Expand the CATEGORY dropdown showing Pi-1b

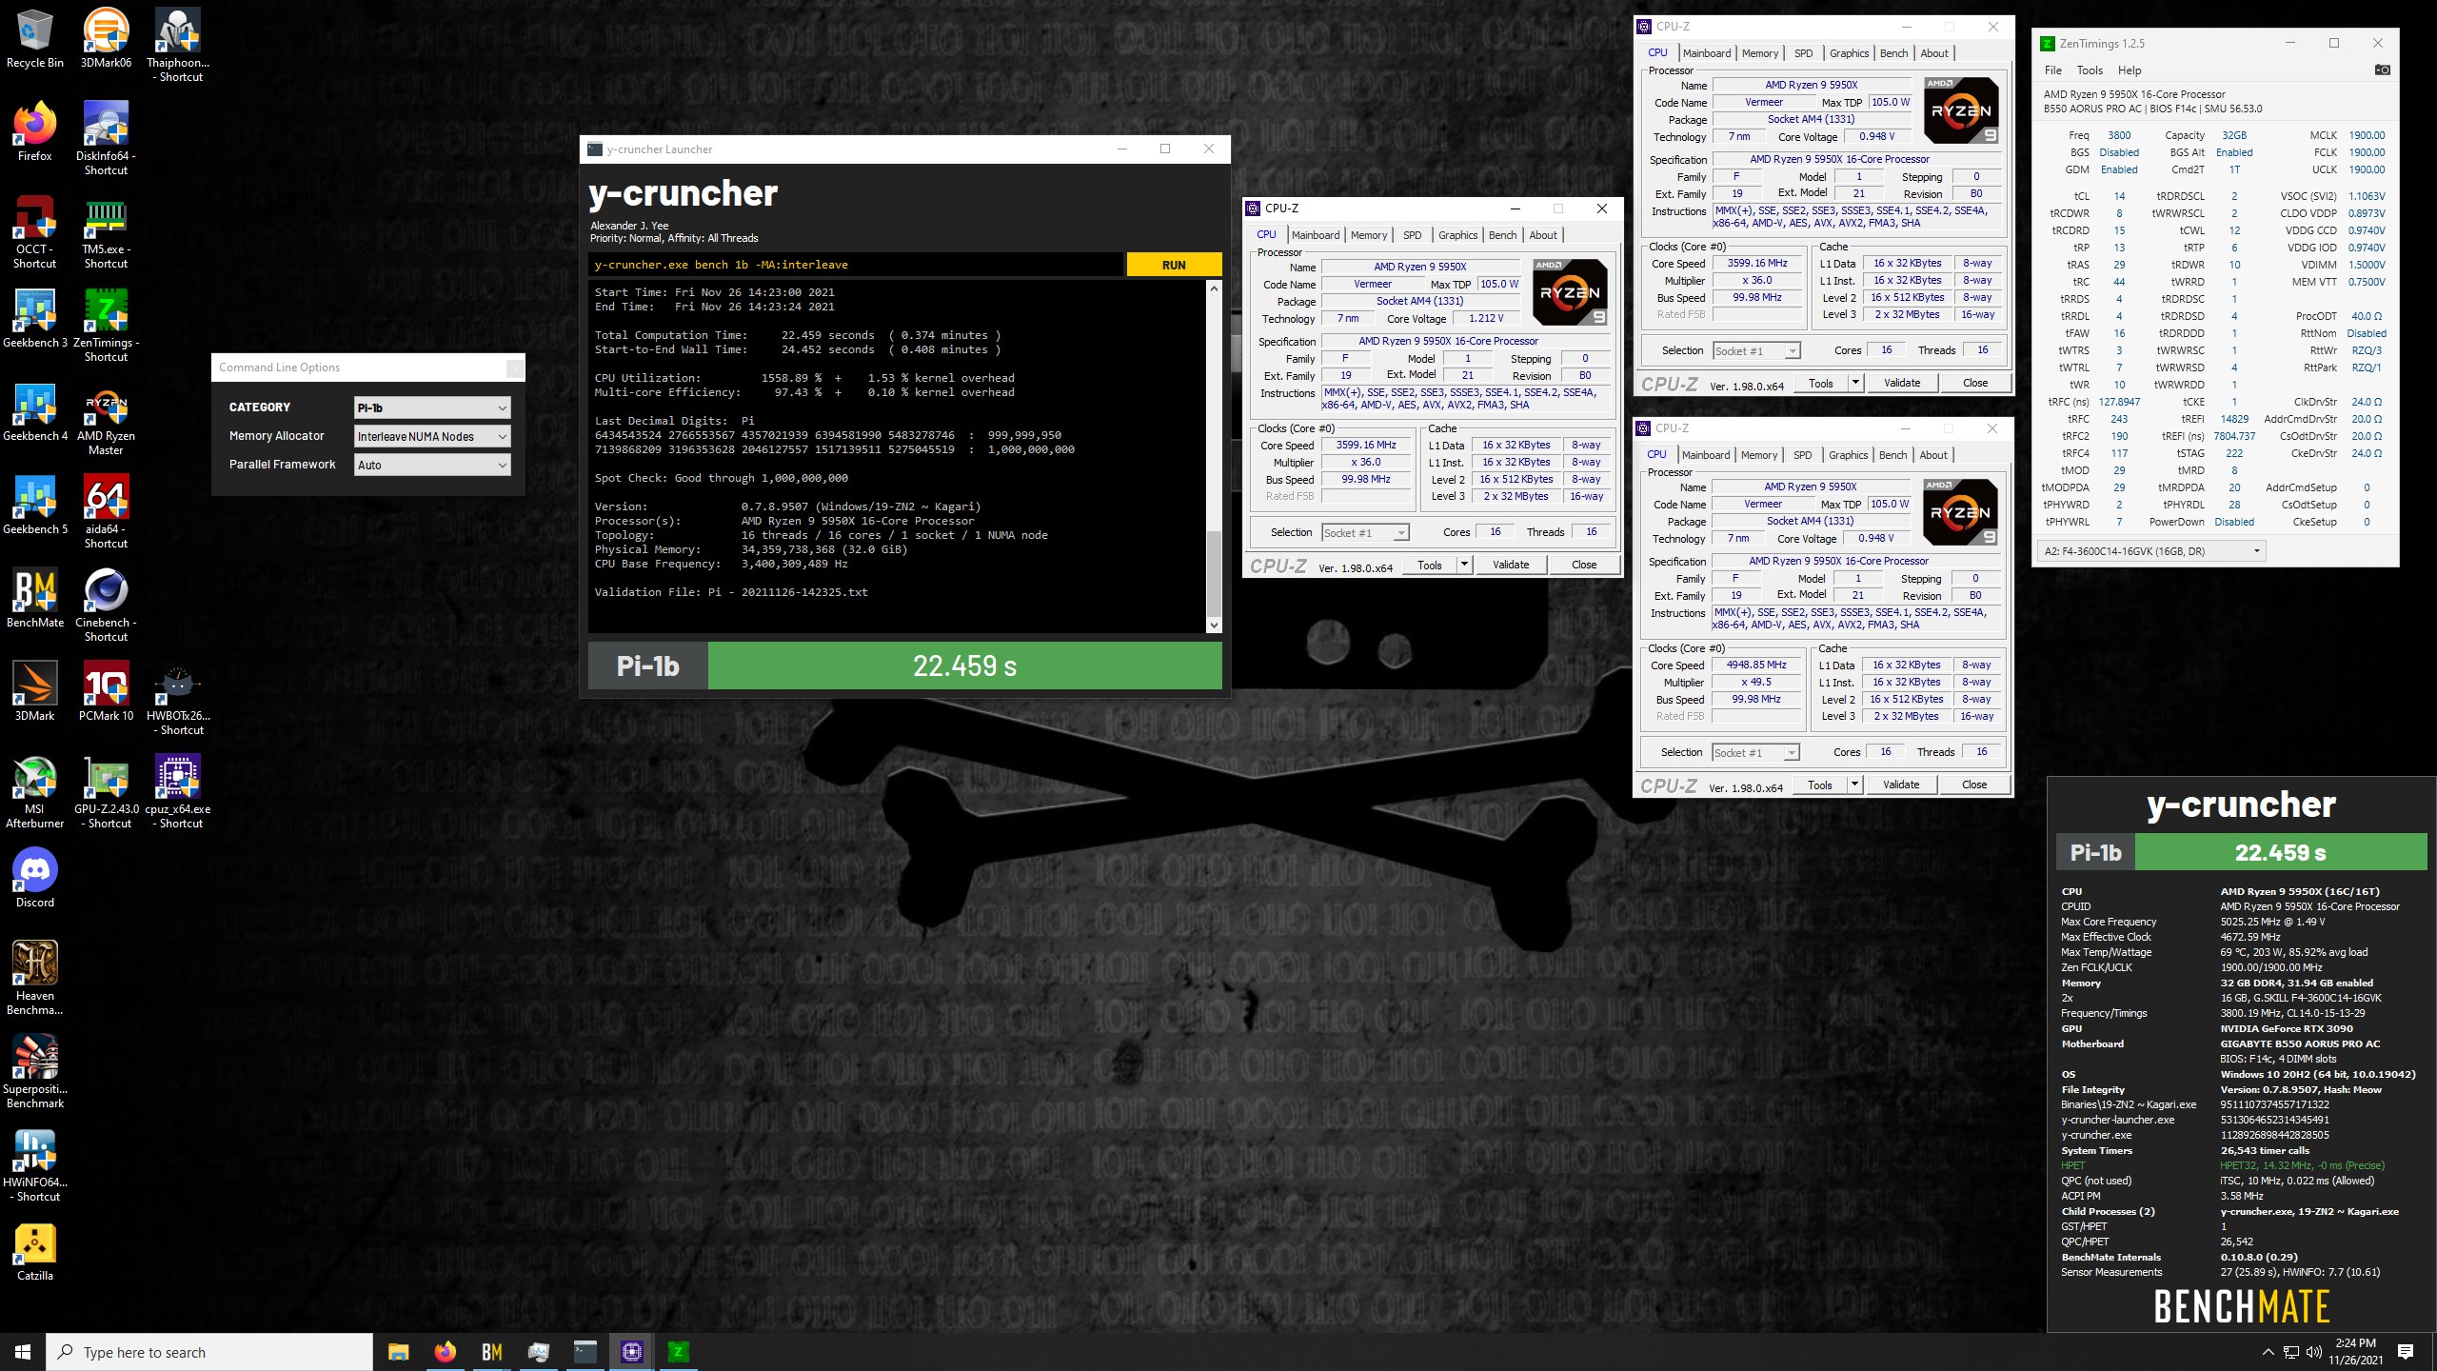tap(432, 407)
